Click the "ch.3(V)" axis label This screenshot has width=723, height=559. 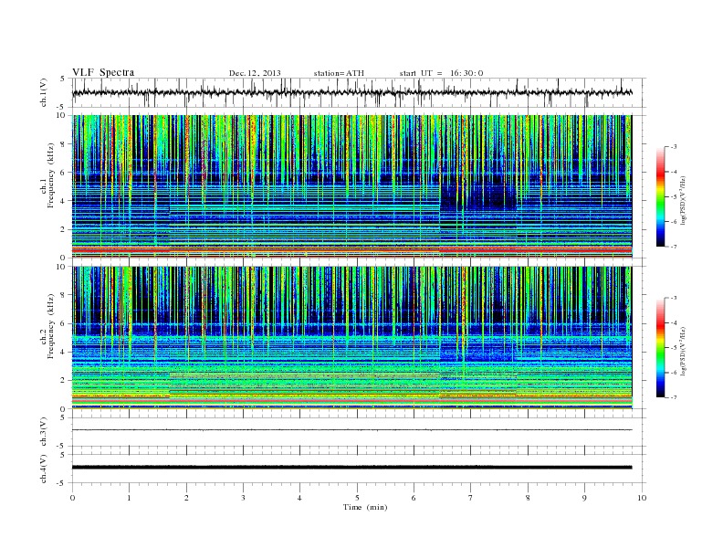coord(44,432)
